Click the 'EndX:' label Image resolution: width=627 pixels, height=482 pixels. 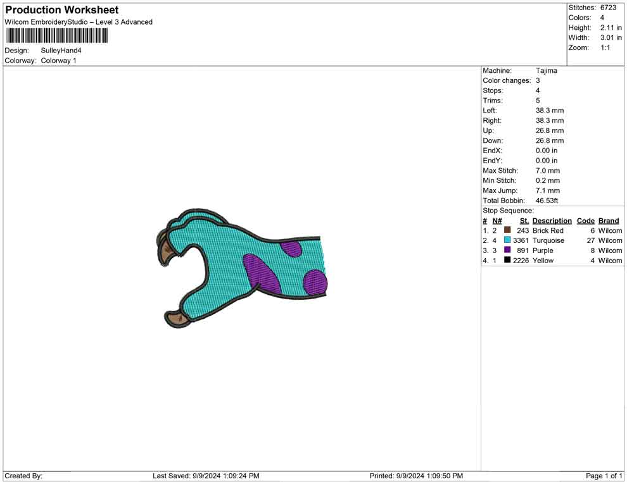(x=492, y=151)
